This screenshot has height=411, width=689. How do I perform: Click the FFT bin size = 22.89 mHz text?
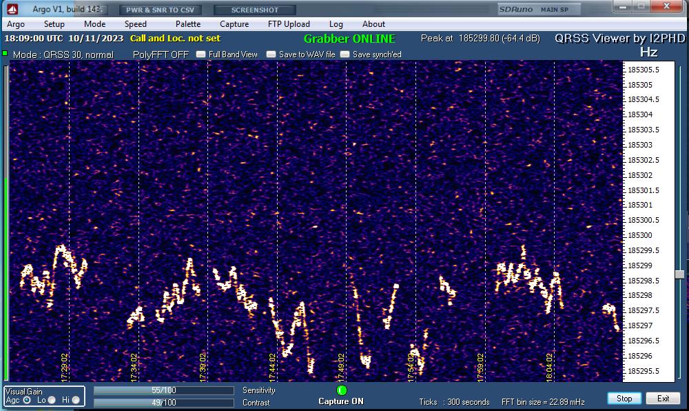543,402
